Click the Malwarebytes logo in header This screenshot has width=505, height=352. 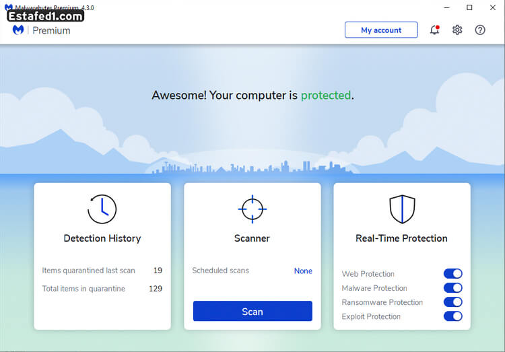[x=18, y=30]
